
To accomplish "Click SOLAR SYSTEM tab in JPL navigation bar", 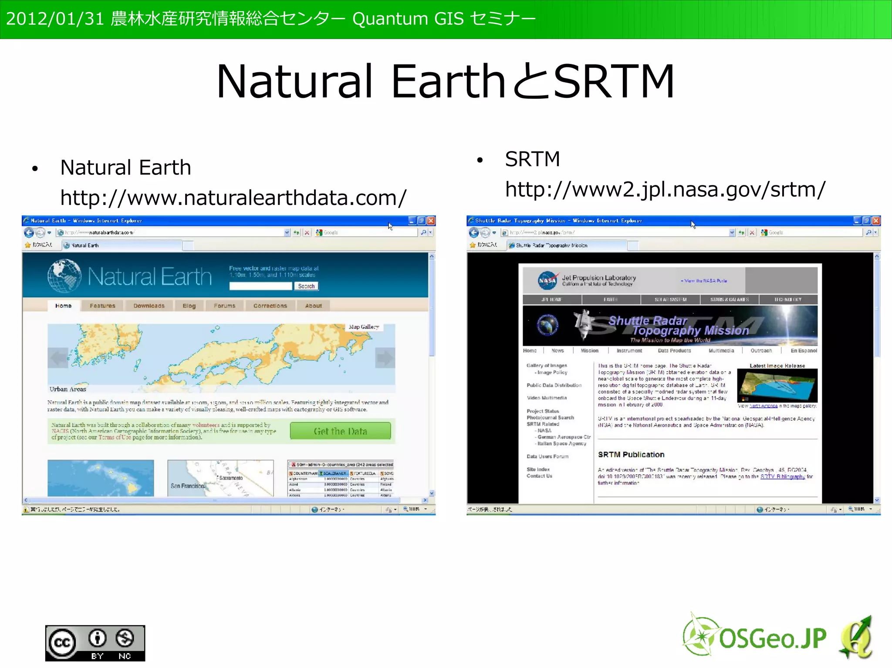I will [x=670, y=299].
